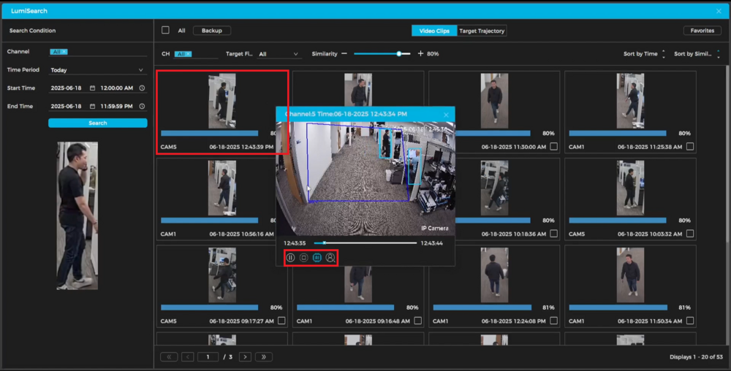Jump to the last results page
This screenshot has height=371, width=731.
pyautogui.click(x=263, y=357)
